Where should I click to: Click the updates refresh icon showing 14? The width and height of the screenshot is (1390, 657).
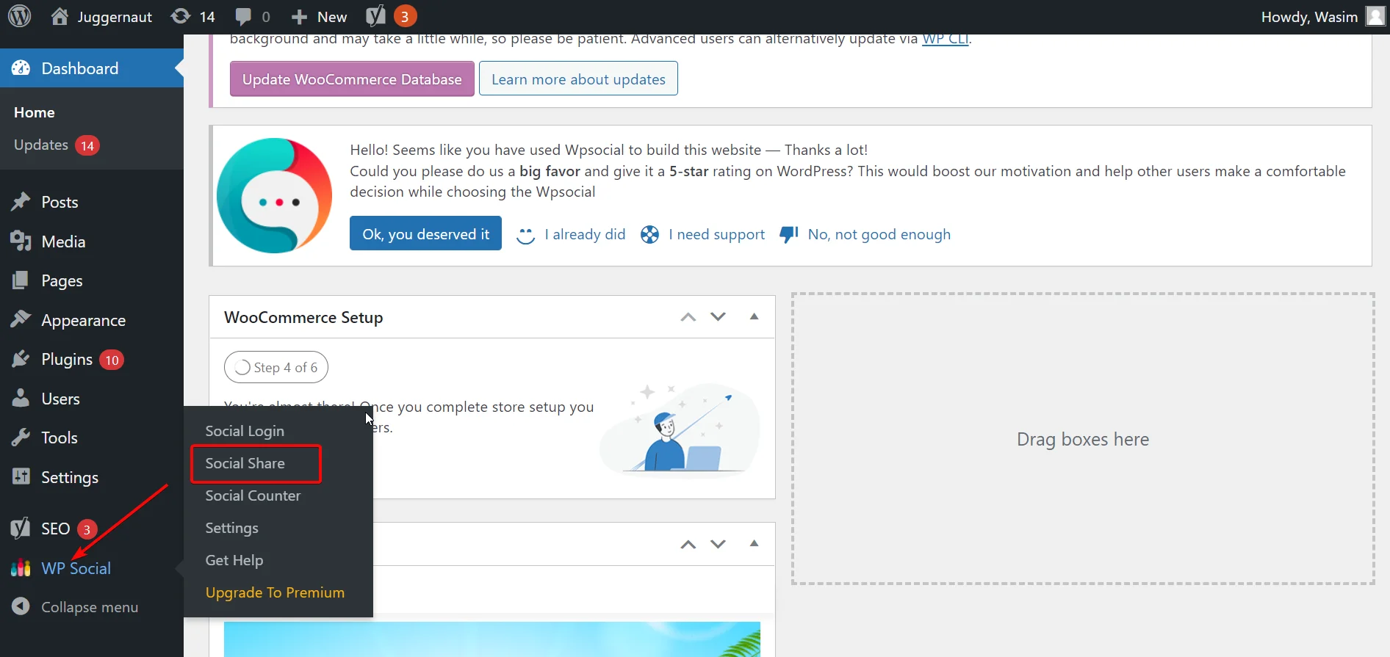point(180,16)
